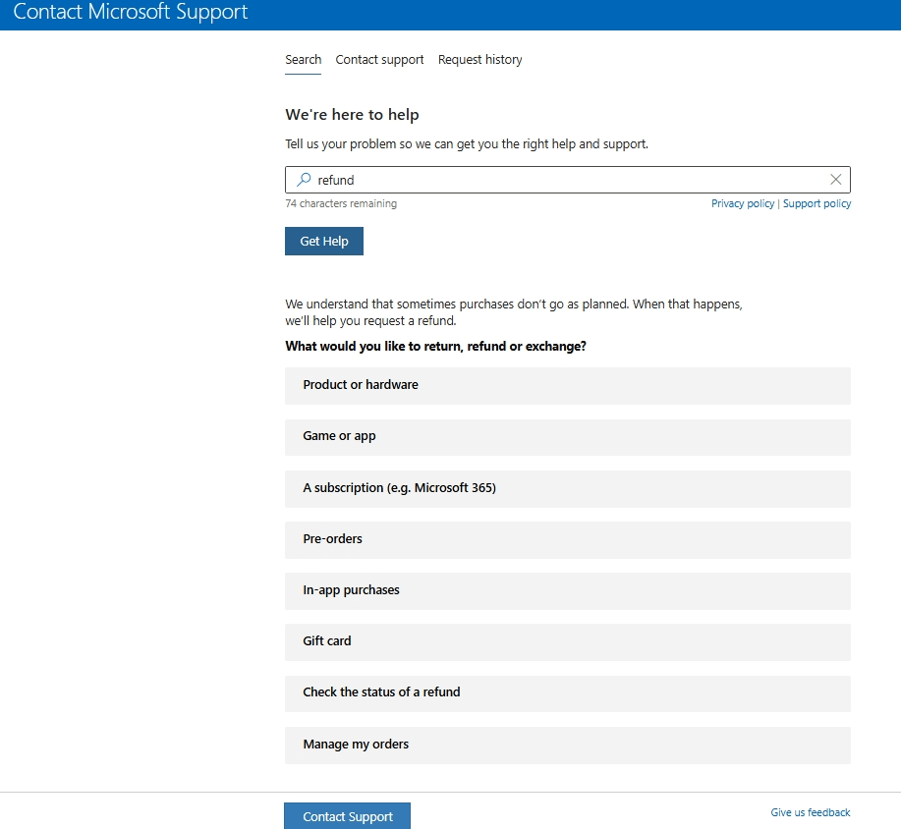Choose A subscription (e.g. Microsoft 365)

point(568,488)
